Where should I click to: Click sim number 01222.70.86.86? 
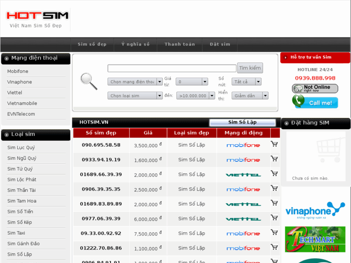(x=101, y=248)
